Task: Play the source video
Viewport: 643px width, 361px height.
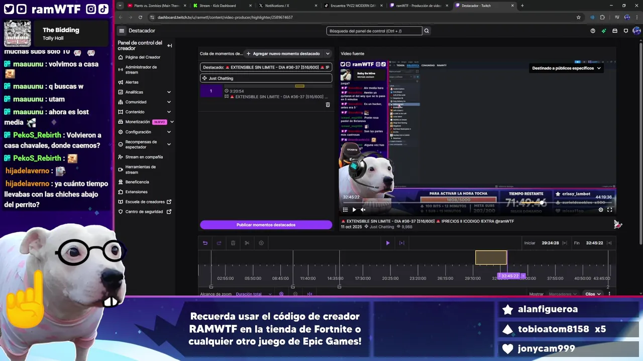Action: click(x=354, y=210)
